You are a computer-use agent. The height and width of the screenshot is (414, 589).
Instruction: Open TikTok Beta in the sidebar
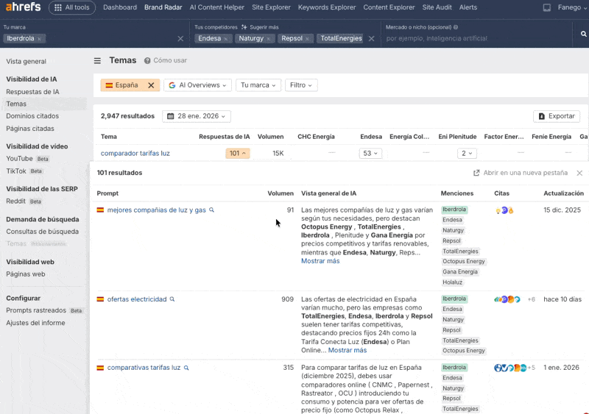pos(24,171)
